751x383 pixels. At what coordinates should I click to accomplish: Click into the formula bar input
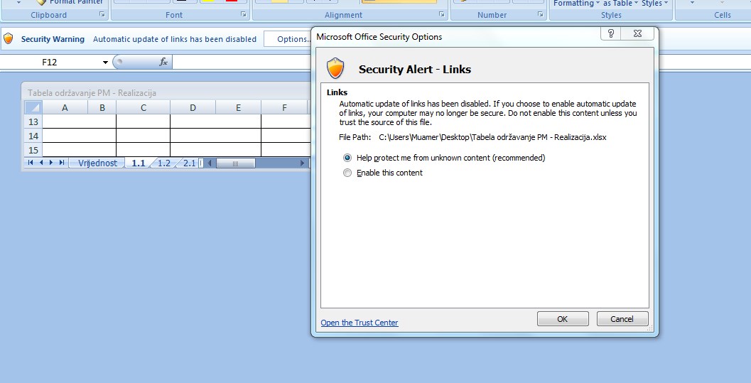(x=242, y=62)
